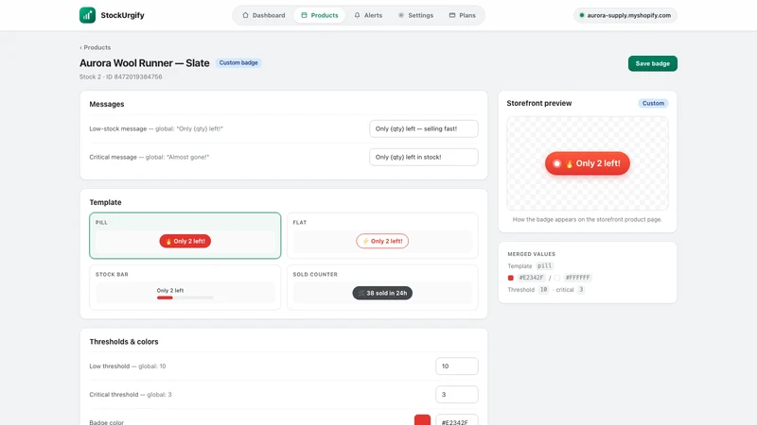Select the Flat template card
757x425 pixels.
point(382,235)
